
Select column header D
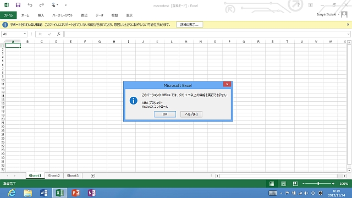click(56, 42)
